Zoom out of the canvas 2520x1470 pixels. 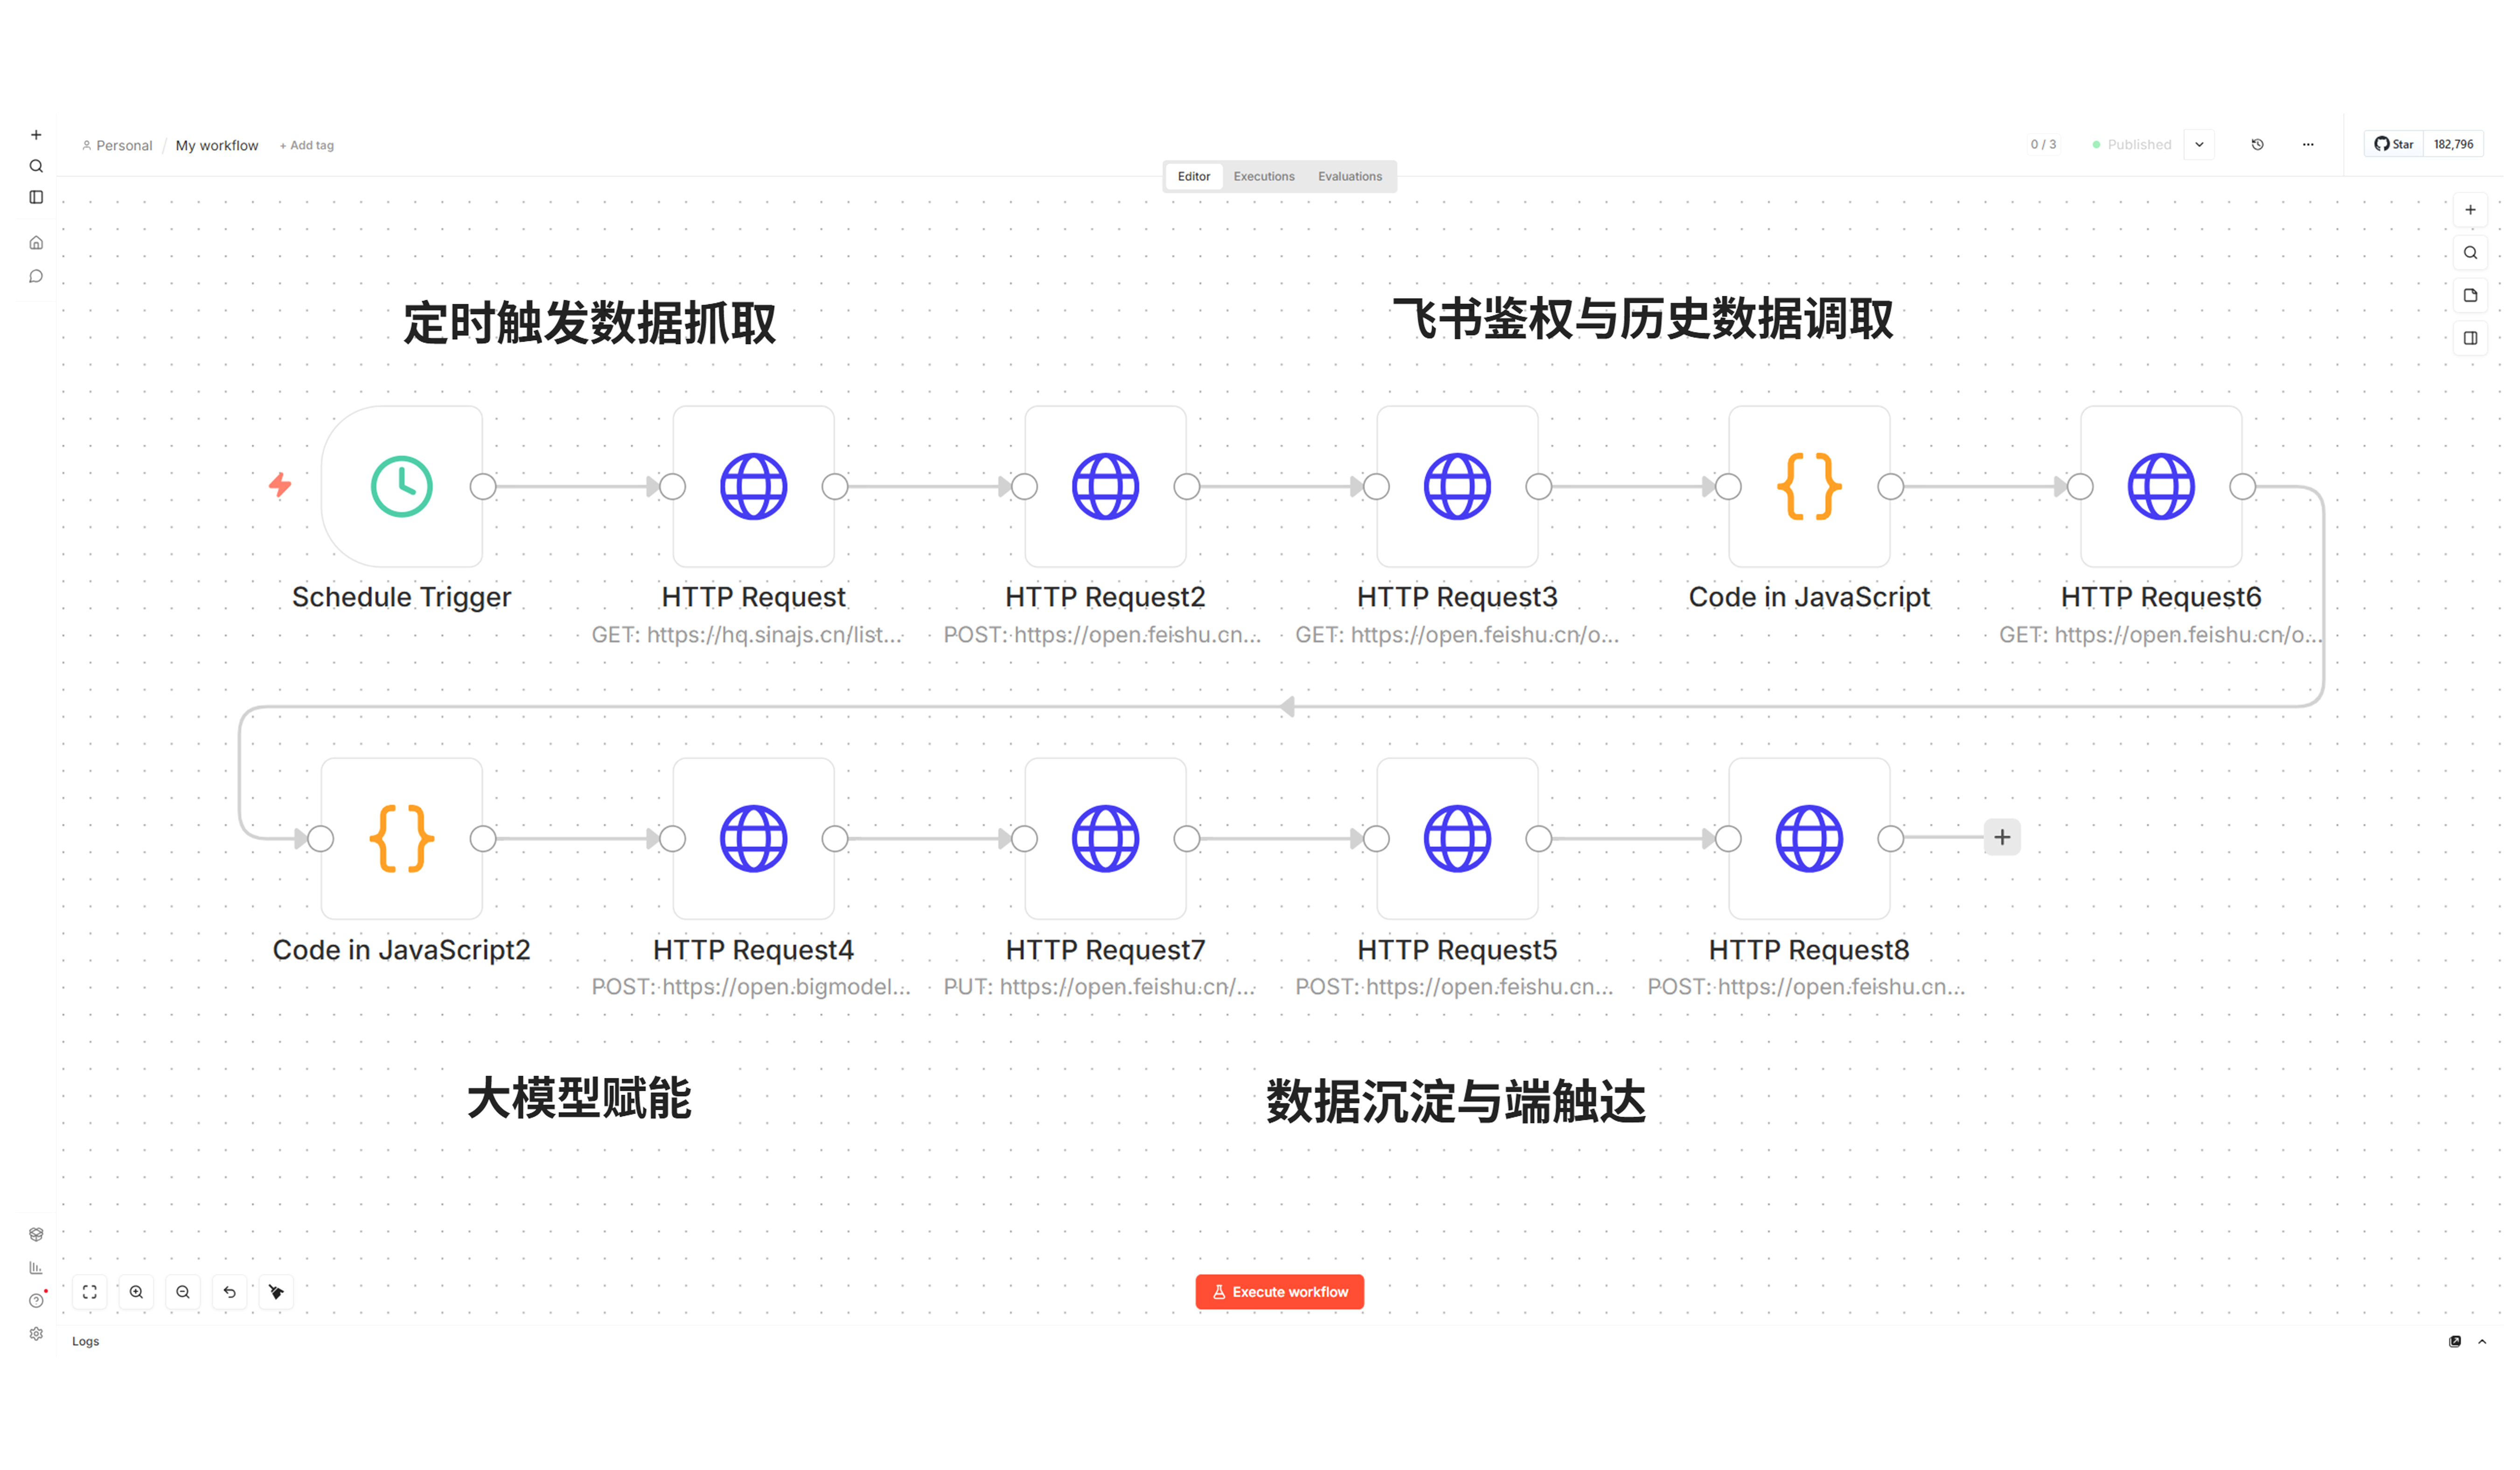click(183, 1292)
